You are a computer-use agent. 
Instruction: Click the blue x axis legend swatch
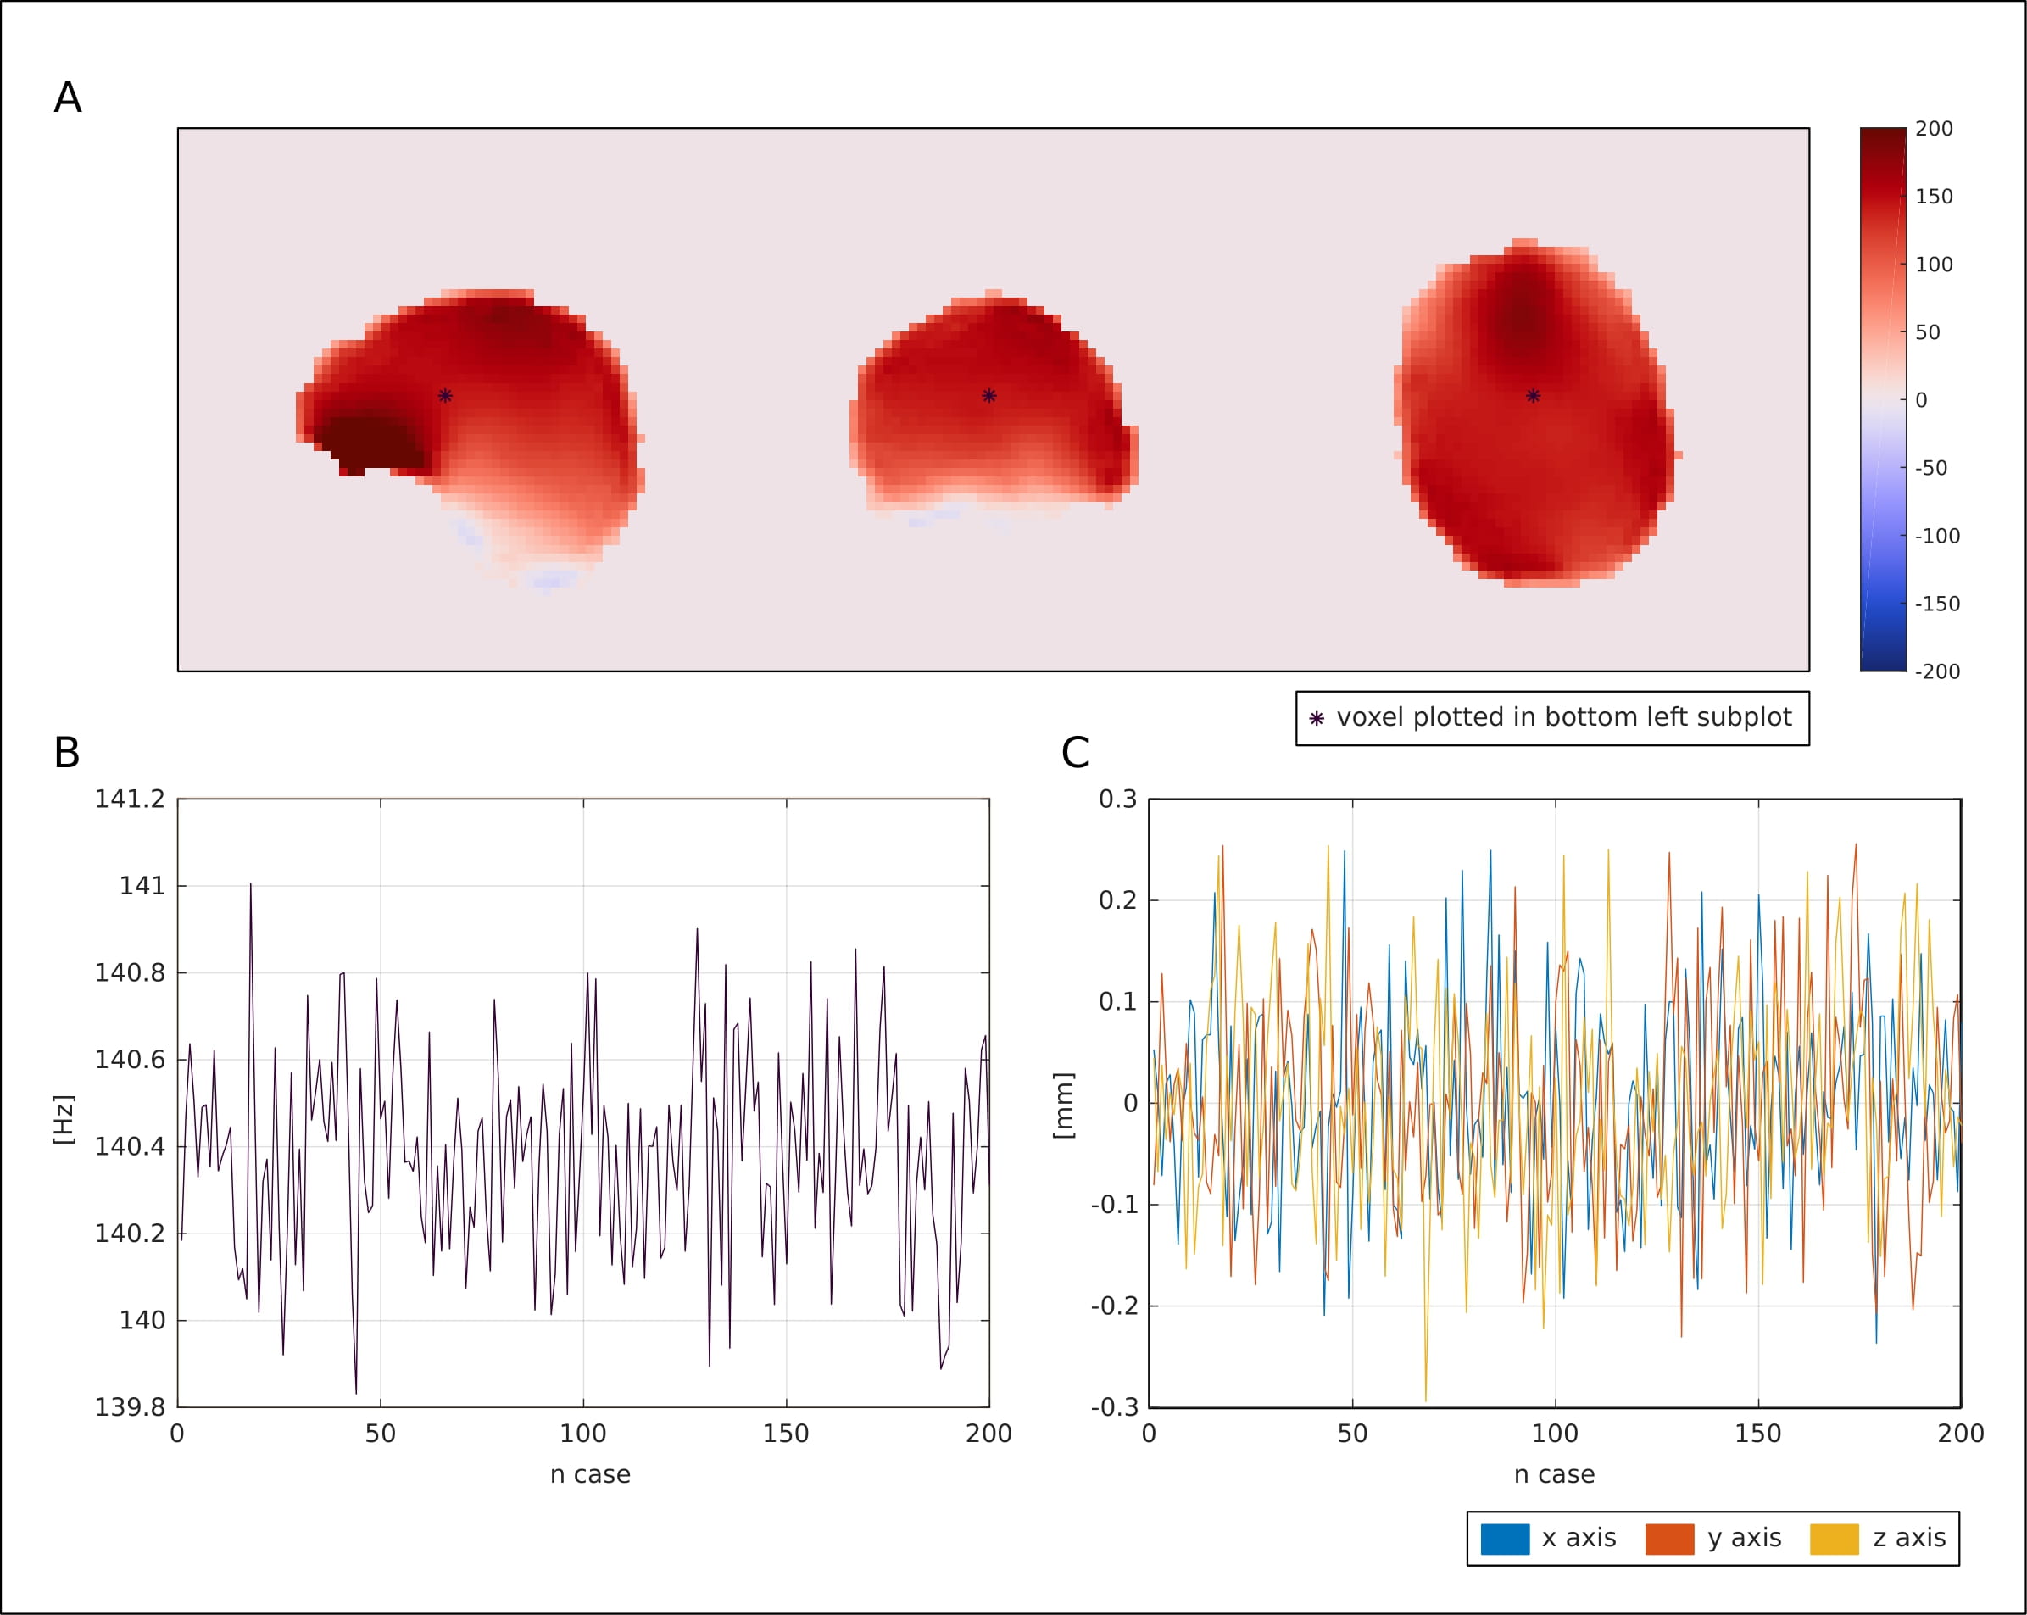[x=1504, y=1538]
